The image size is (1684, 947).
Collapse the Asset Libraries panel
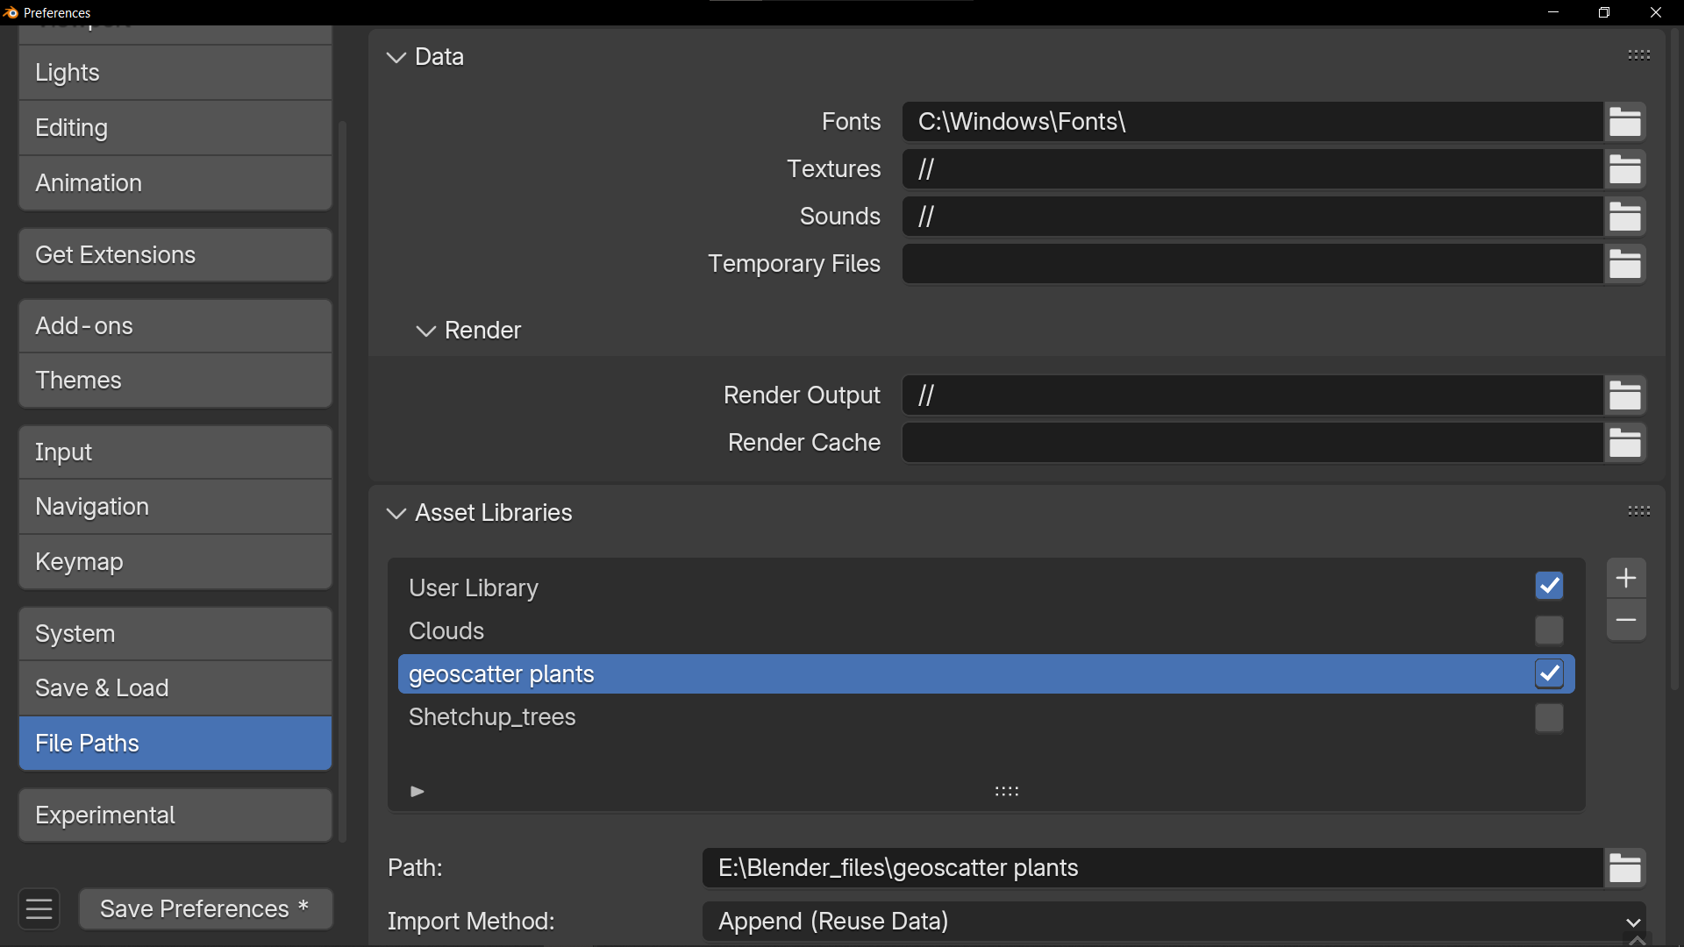(396, 513)
